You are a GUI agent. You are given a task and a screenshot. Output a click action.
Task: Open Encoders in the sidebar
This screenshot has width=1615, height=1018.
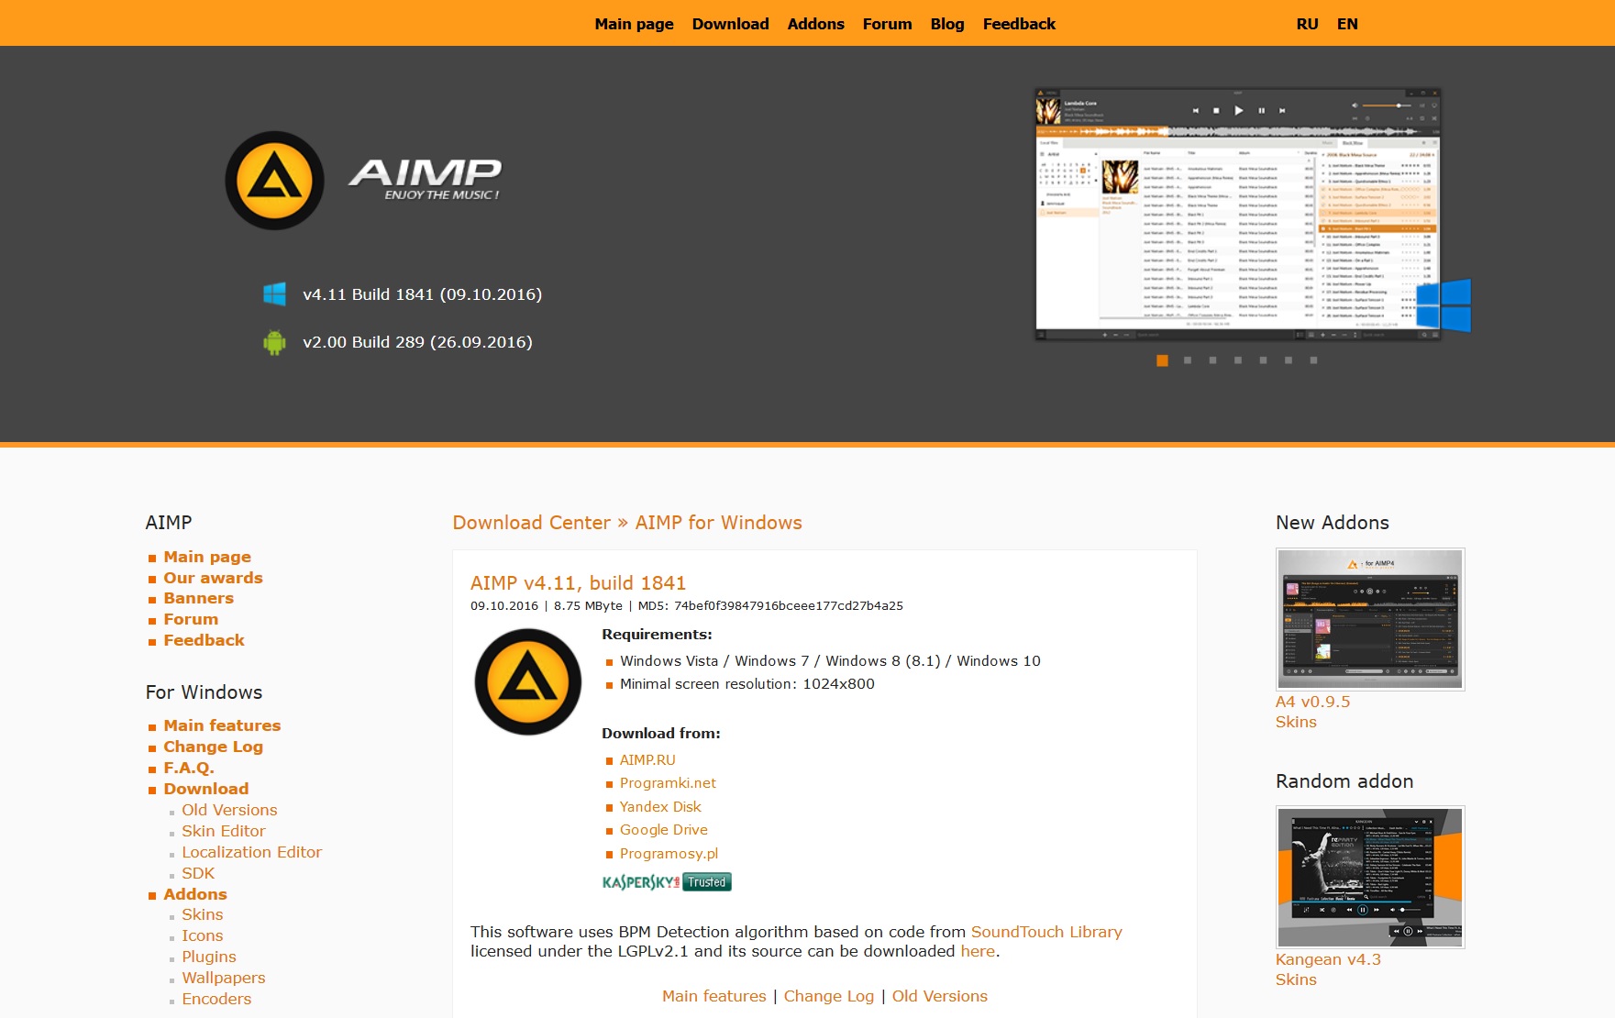[216, 999]
